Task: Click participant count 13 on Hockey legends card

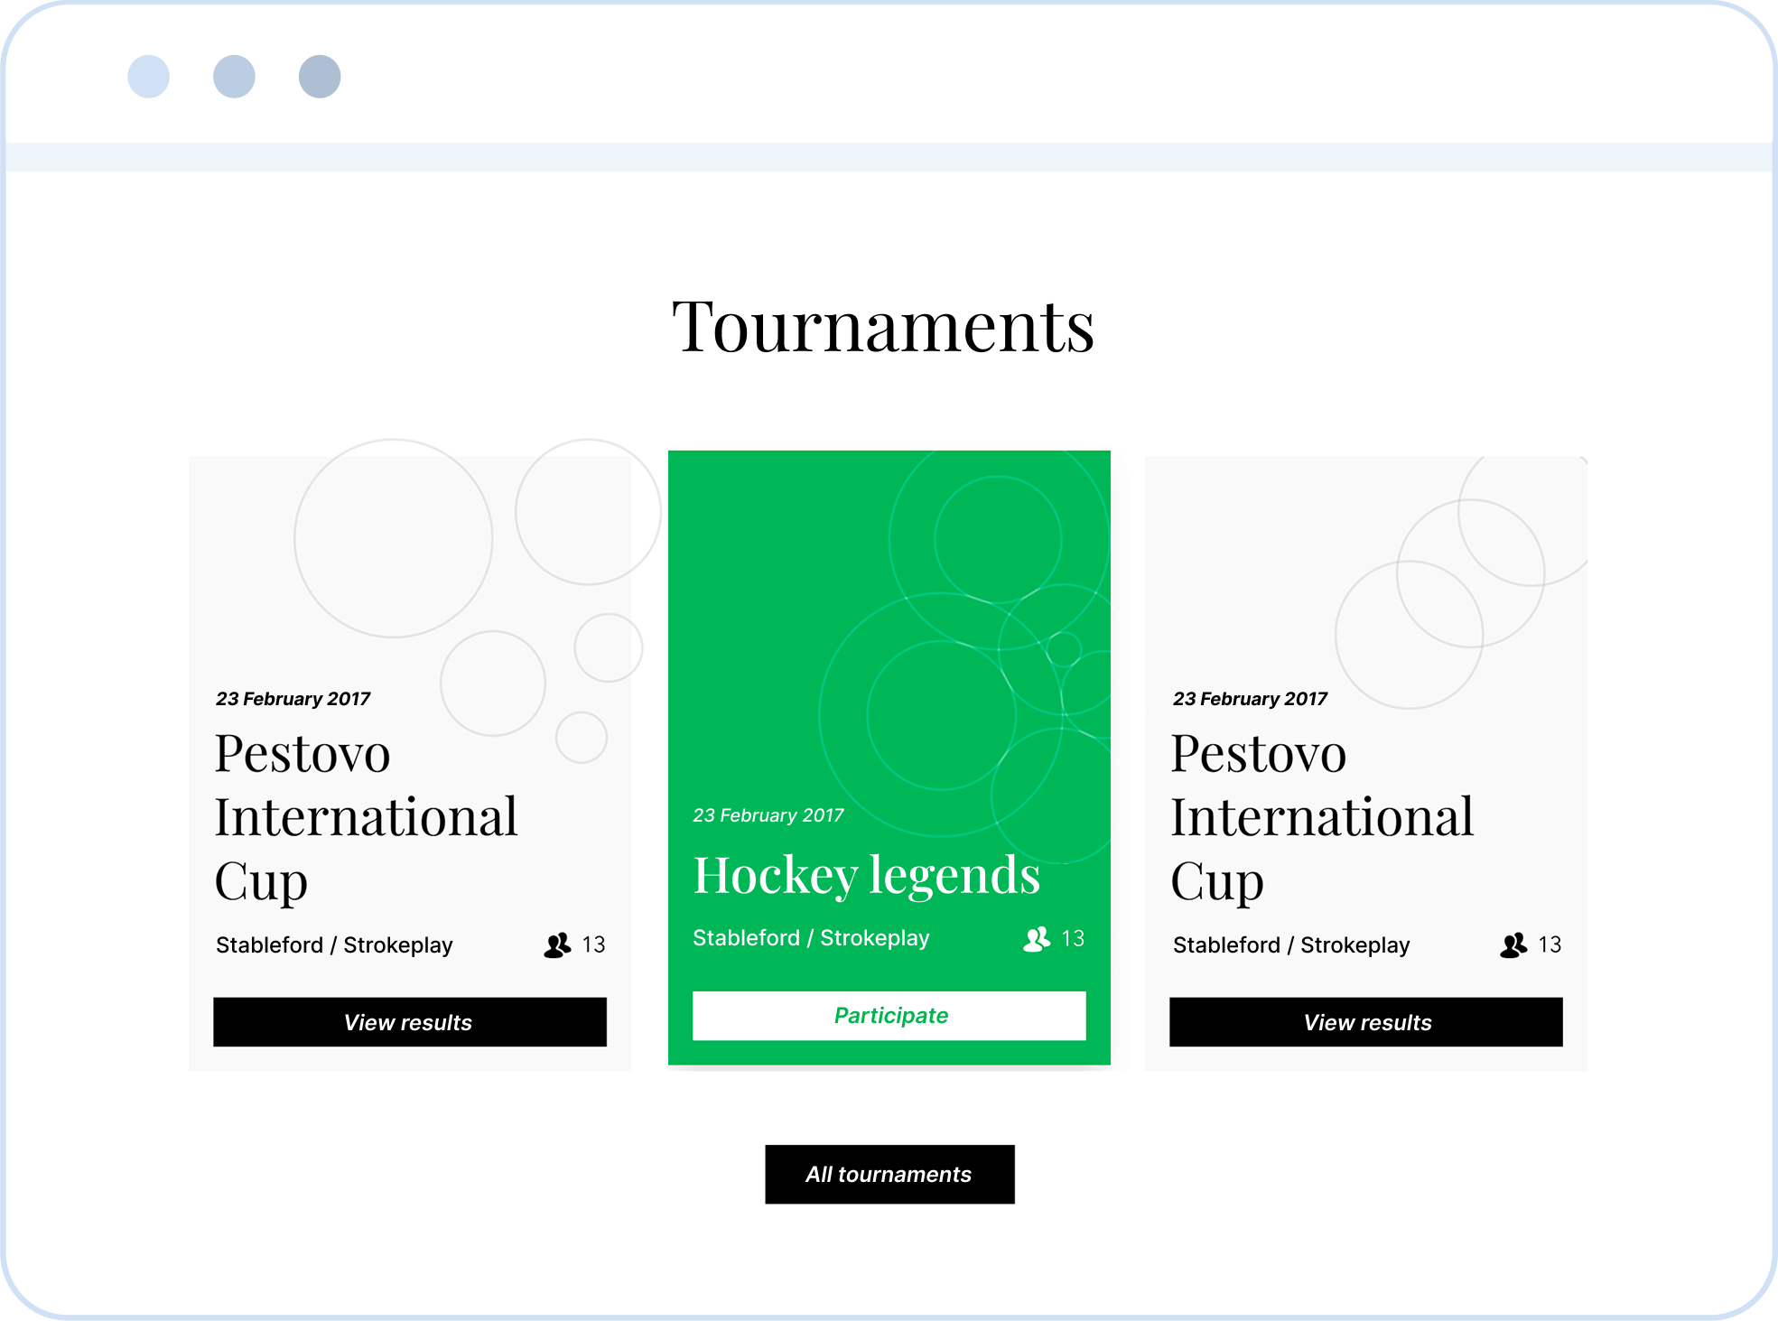Action: [x=1073, y=939]
